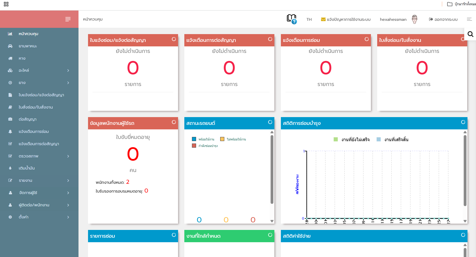
Task: Refresh แจ้งเตือนการซ่อม card
Action: pyautogui.click(x=367, y=39)
